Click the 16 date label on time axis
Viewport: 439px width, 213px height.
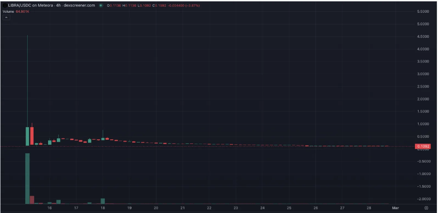click(x=50, y=208)
